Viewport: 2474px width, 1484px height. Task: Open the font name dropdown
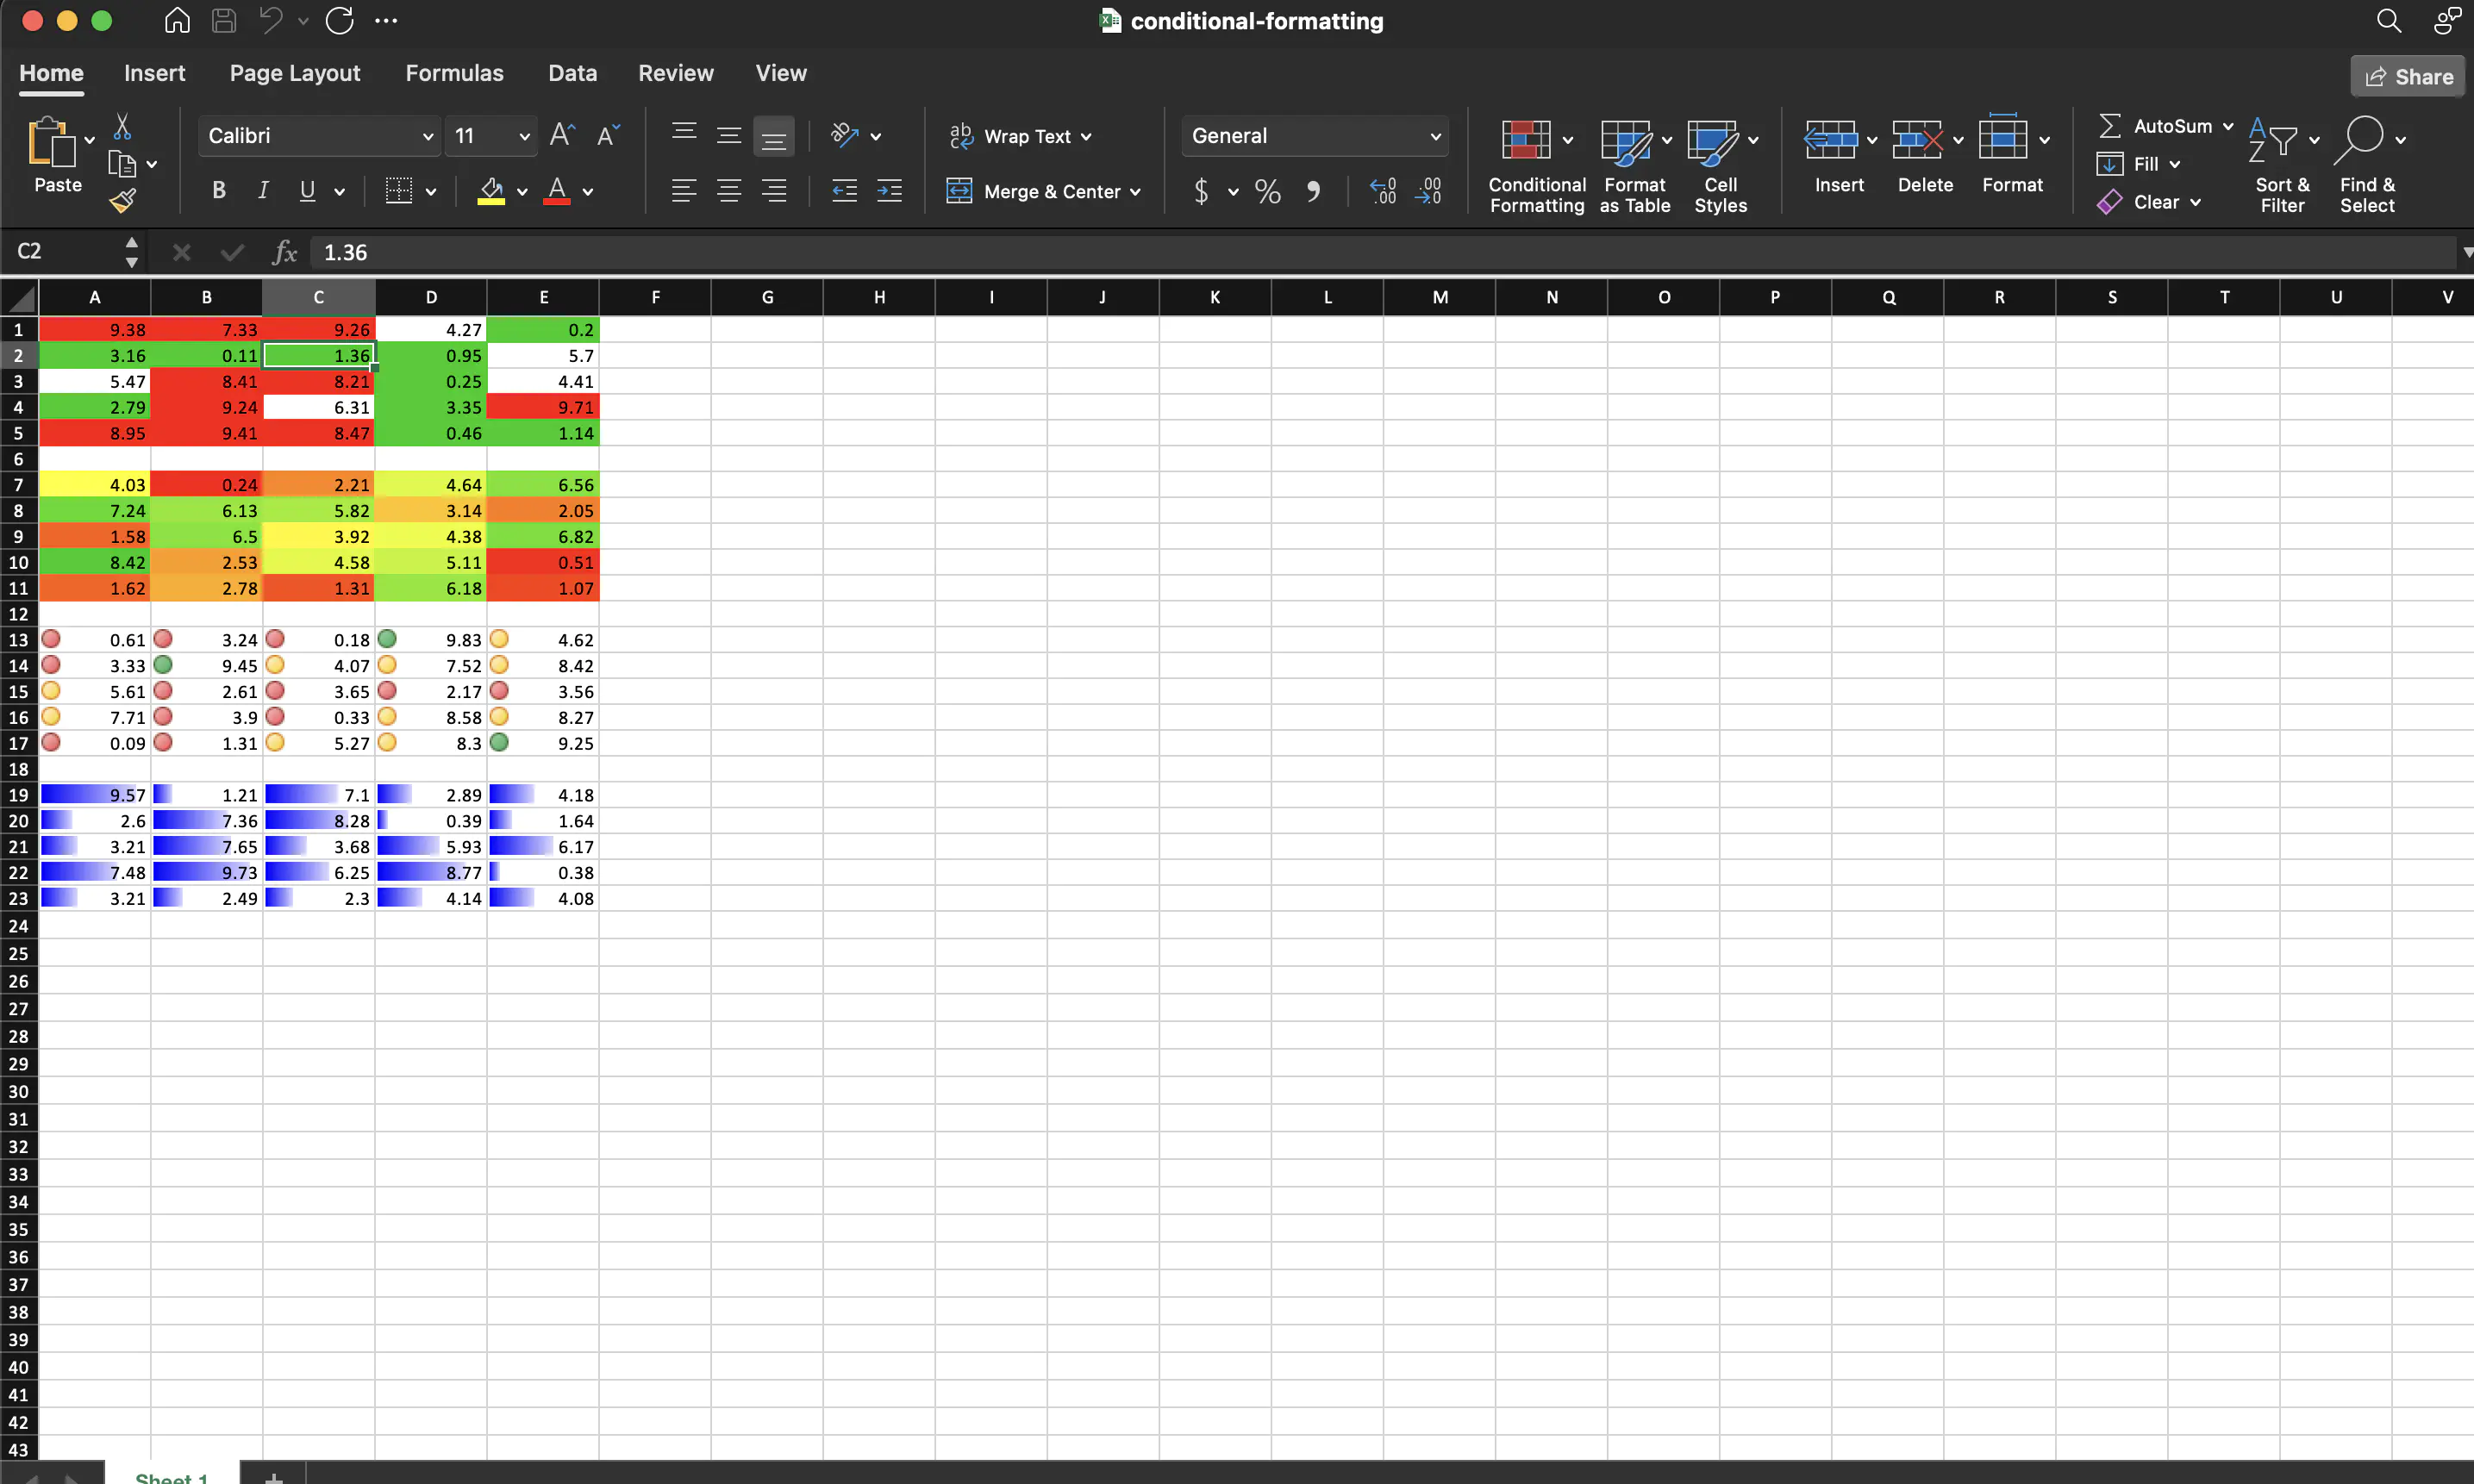click(428, 136)
